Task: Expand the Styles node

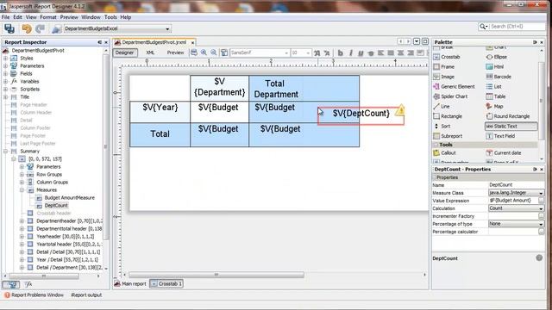Action: [x=6, y=58]
